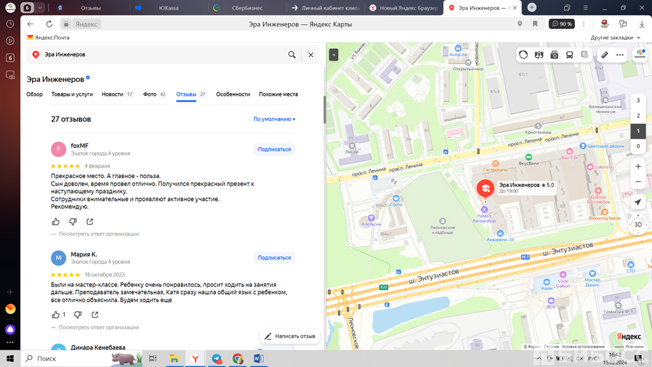Open the Особенности tab
This screenshot has width=652, height=367.
[233, 94]
